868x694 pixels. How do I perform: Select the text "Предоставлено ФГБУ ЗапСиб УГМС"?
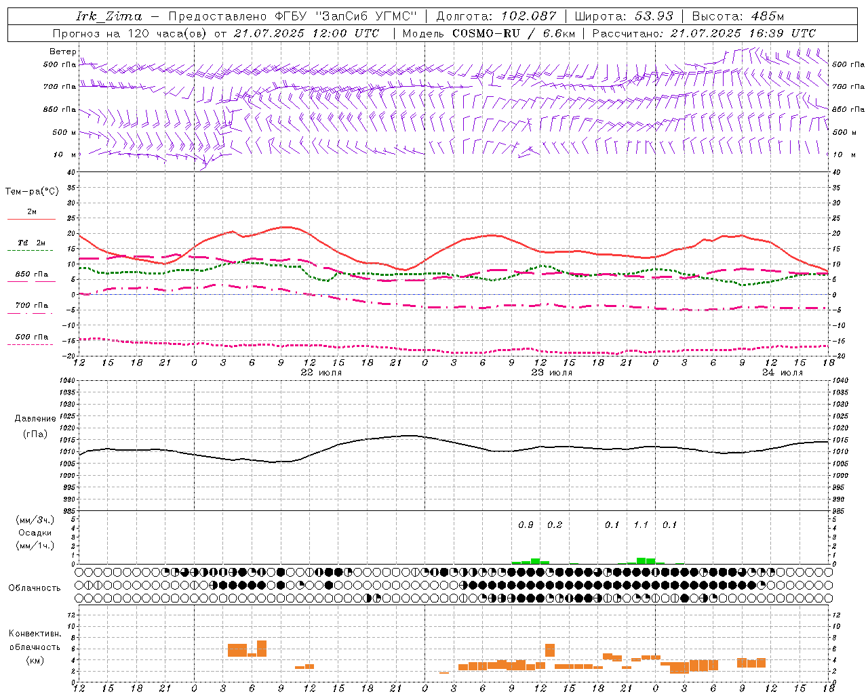click(x=292, y=16)
